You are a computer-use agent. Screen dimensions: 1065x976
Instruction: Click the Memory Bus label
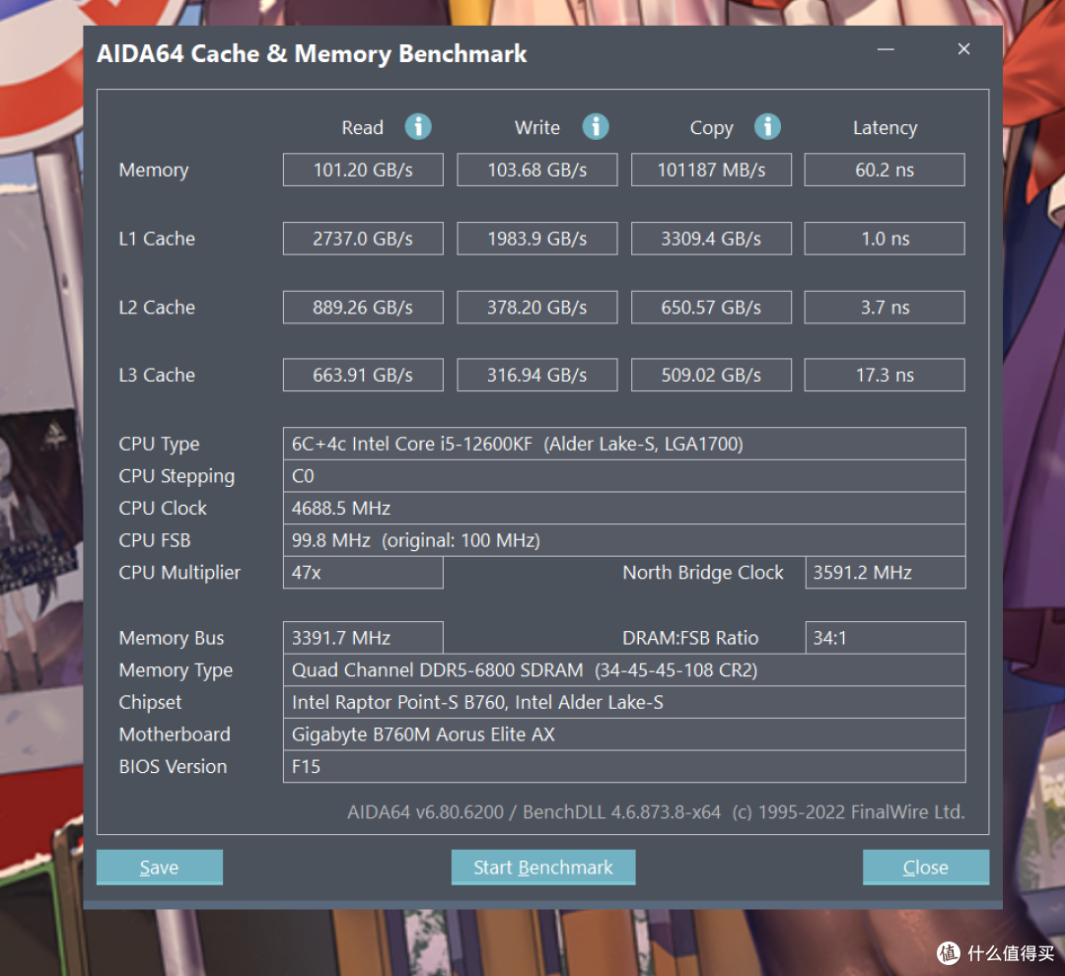tap(172, 639)
